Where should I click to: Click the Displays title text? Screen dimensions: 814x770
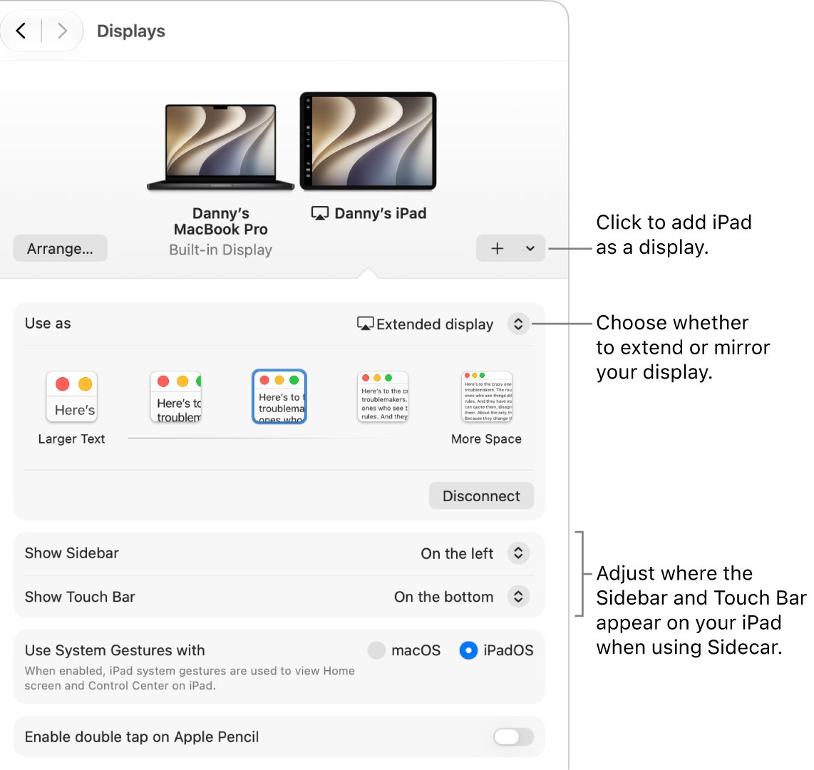(131, 31)
